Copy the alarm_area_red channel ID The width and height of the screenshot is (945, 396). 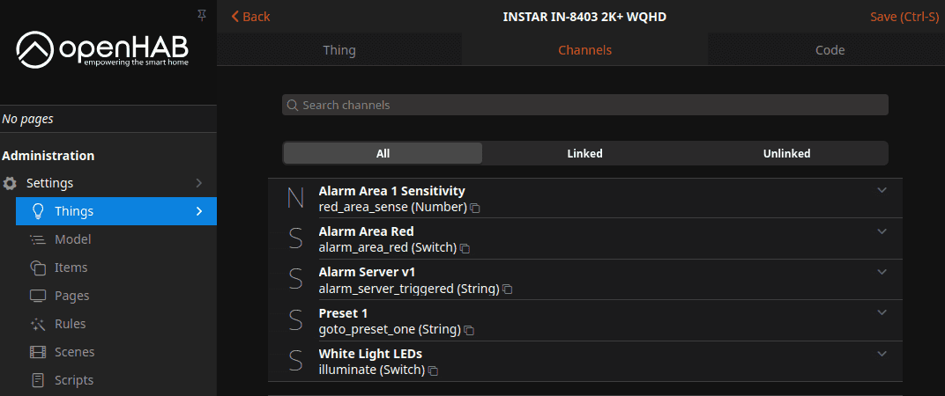point(465,249)
